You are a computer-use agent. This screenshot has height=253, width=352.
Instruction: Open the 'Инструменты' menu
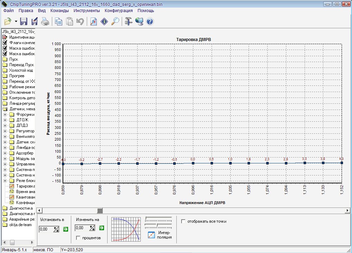(86, 10)
